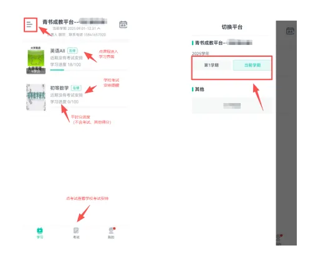The width and height of the screenshot is (318, 258).
Task: Open the 初等数学 course title
Action: pos(59,88)
